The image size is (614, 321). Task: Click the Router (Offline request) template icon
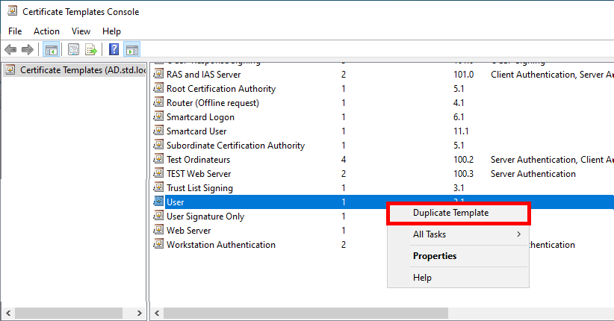pyautogui.click(x=158, y=102)
